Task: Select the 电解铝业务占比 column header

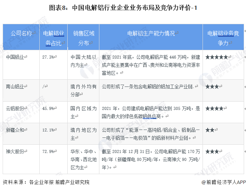Action: coord(53,38)
